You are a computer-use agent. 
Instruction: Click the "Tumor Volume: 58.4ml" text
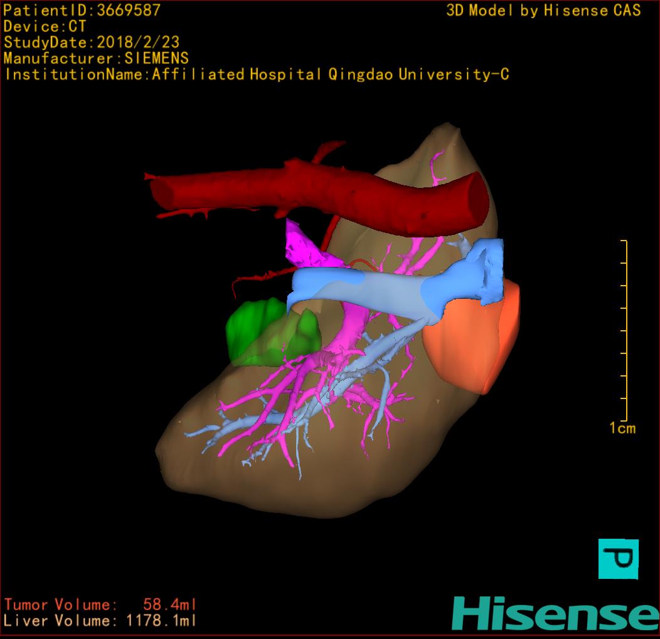click(100, 605)
